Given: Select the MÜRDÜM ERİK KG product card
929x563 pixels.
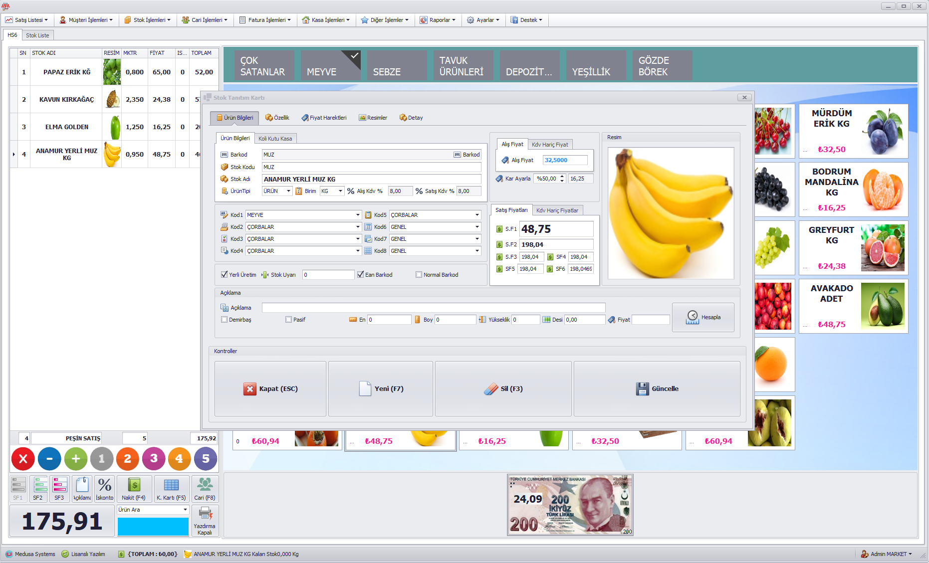Looking at the screenshot, I should 854,131.
